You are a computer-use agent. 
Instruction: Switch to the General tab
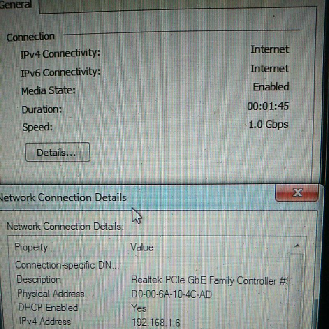tap(16, 5)
